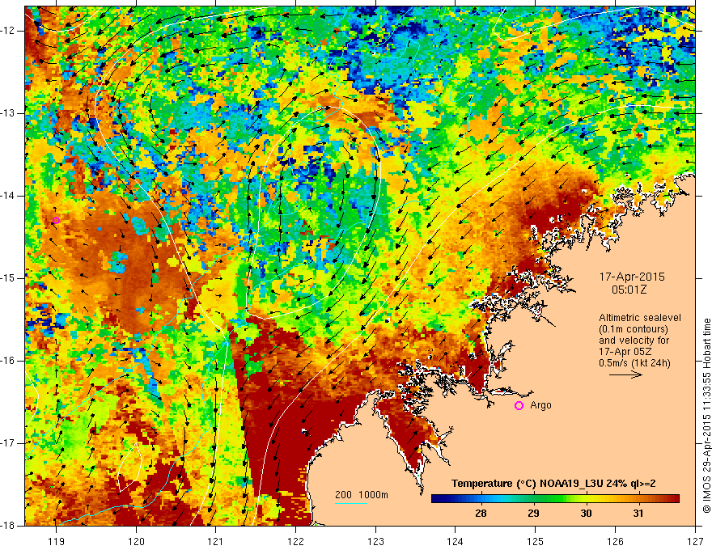The width and height of the screenshot is (712, 550).
Task: Click the '-17' latitude axis label
Action: 9,443
